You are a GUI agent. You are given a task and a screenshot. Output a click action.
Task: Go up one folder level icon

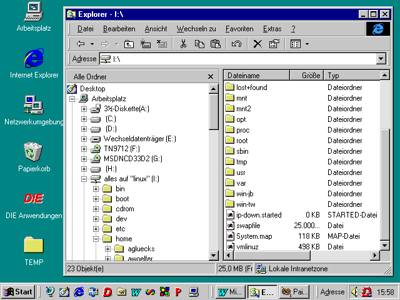[129, 44]
